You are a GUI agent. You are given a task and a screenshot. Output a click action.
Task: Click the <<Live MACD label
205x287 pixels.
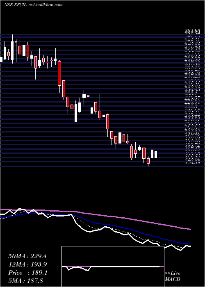tap(173, 276)
